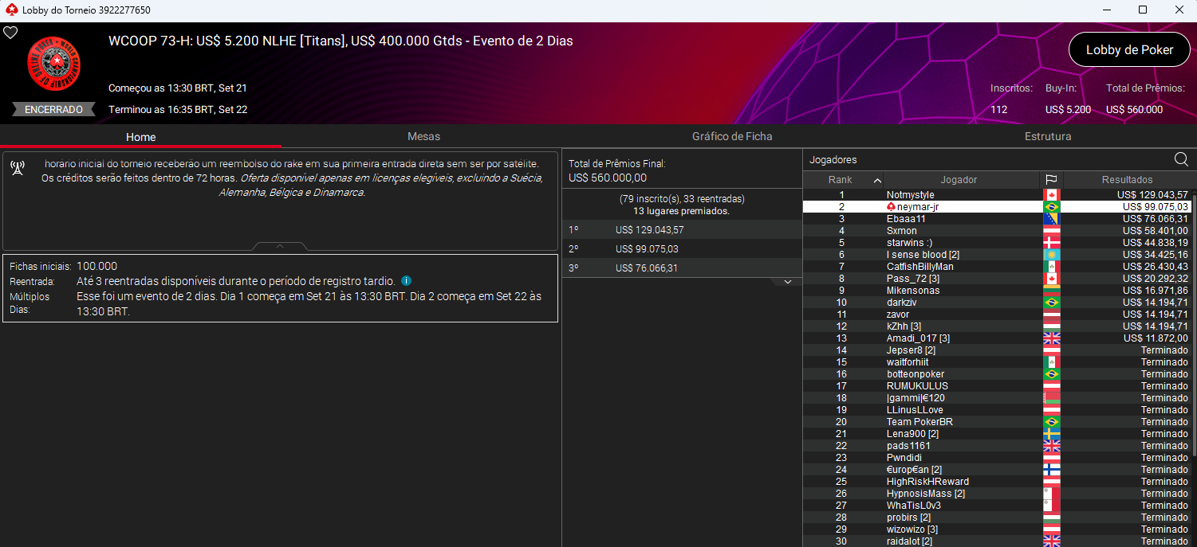
Task: Click the reentry info icon
Action: pyautogui.click(x=406, y=281)
